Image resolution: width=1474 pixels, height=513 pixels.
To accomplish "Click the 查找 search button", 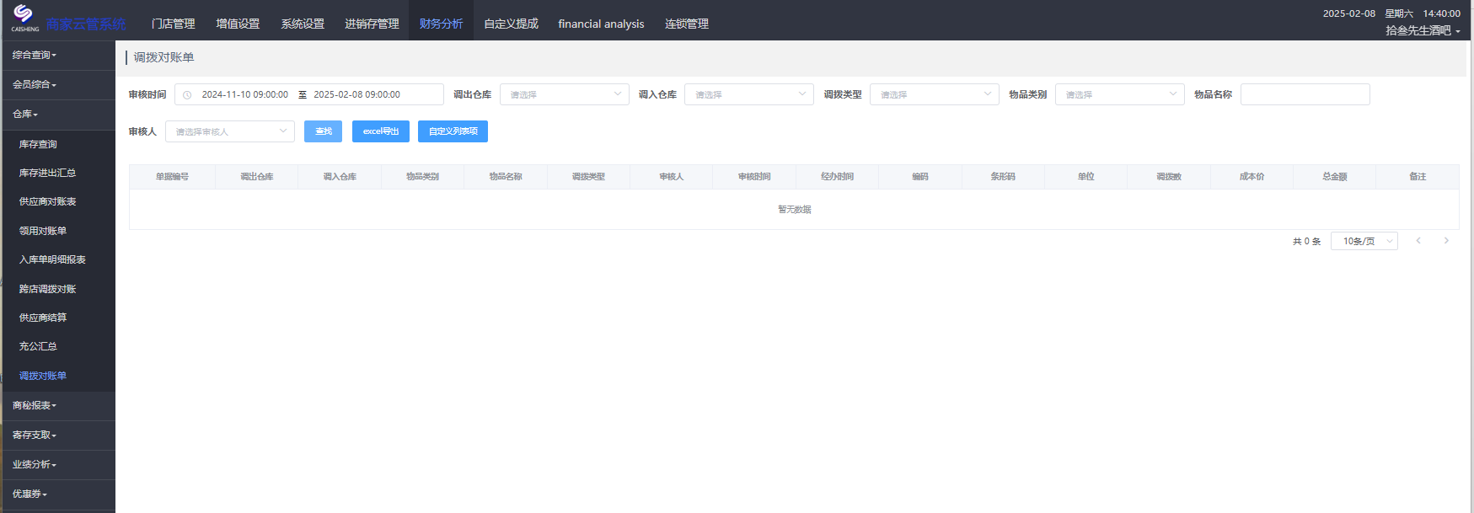I will coord(323,131).
